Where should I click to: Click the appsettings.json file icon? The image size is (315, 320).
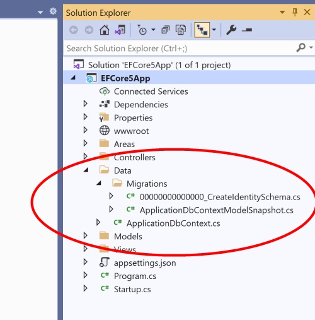(x=105, y=262)
